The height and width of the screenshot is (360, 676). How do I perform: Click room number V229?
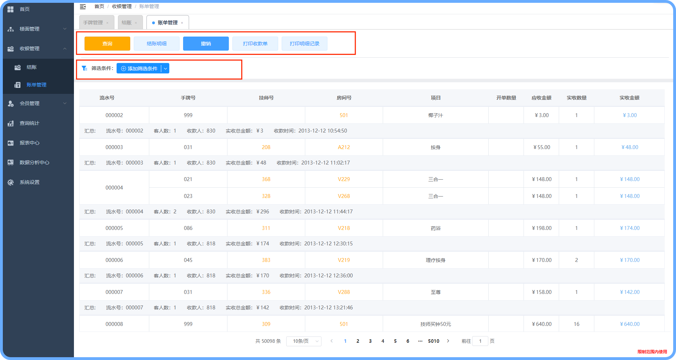tap(344, 179)
